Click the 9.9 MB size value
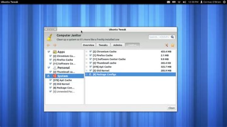Screen dimensions: 227x127 [x=165, y=59]
